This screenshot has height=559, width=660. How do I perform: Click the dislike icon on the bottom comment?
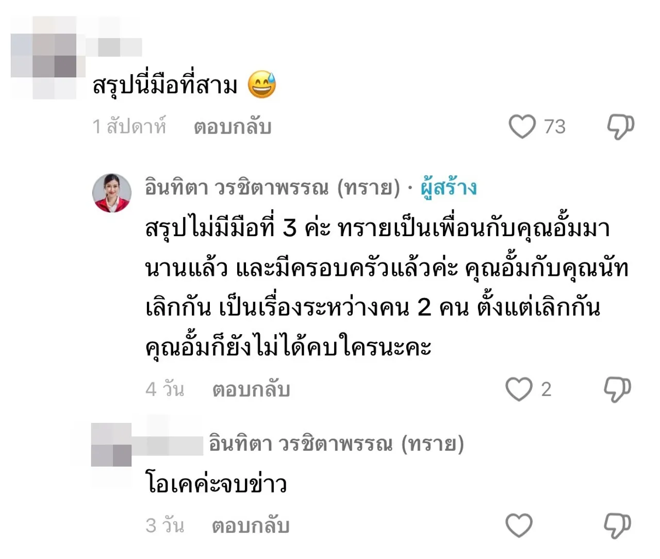(617, 525)
